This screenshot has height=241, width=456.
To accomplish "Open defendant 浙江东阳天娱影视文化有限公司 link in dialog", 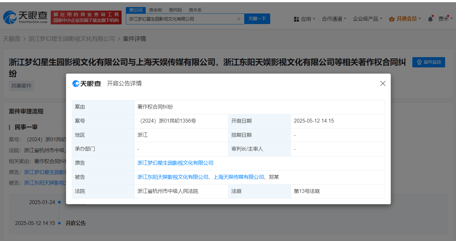I will click(x=173, y=177).
